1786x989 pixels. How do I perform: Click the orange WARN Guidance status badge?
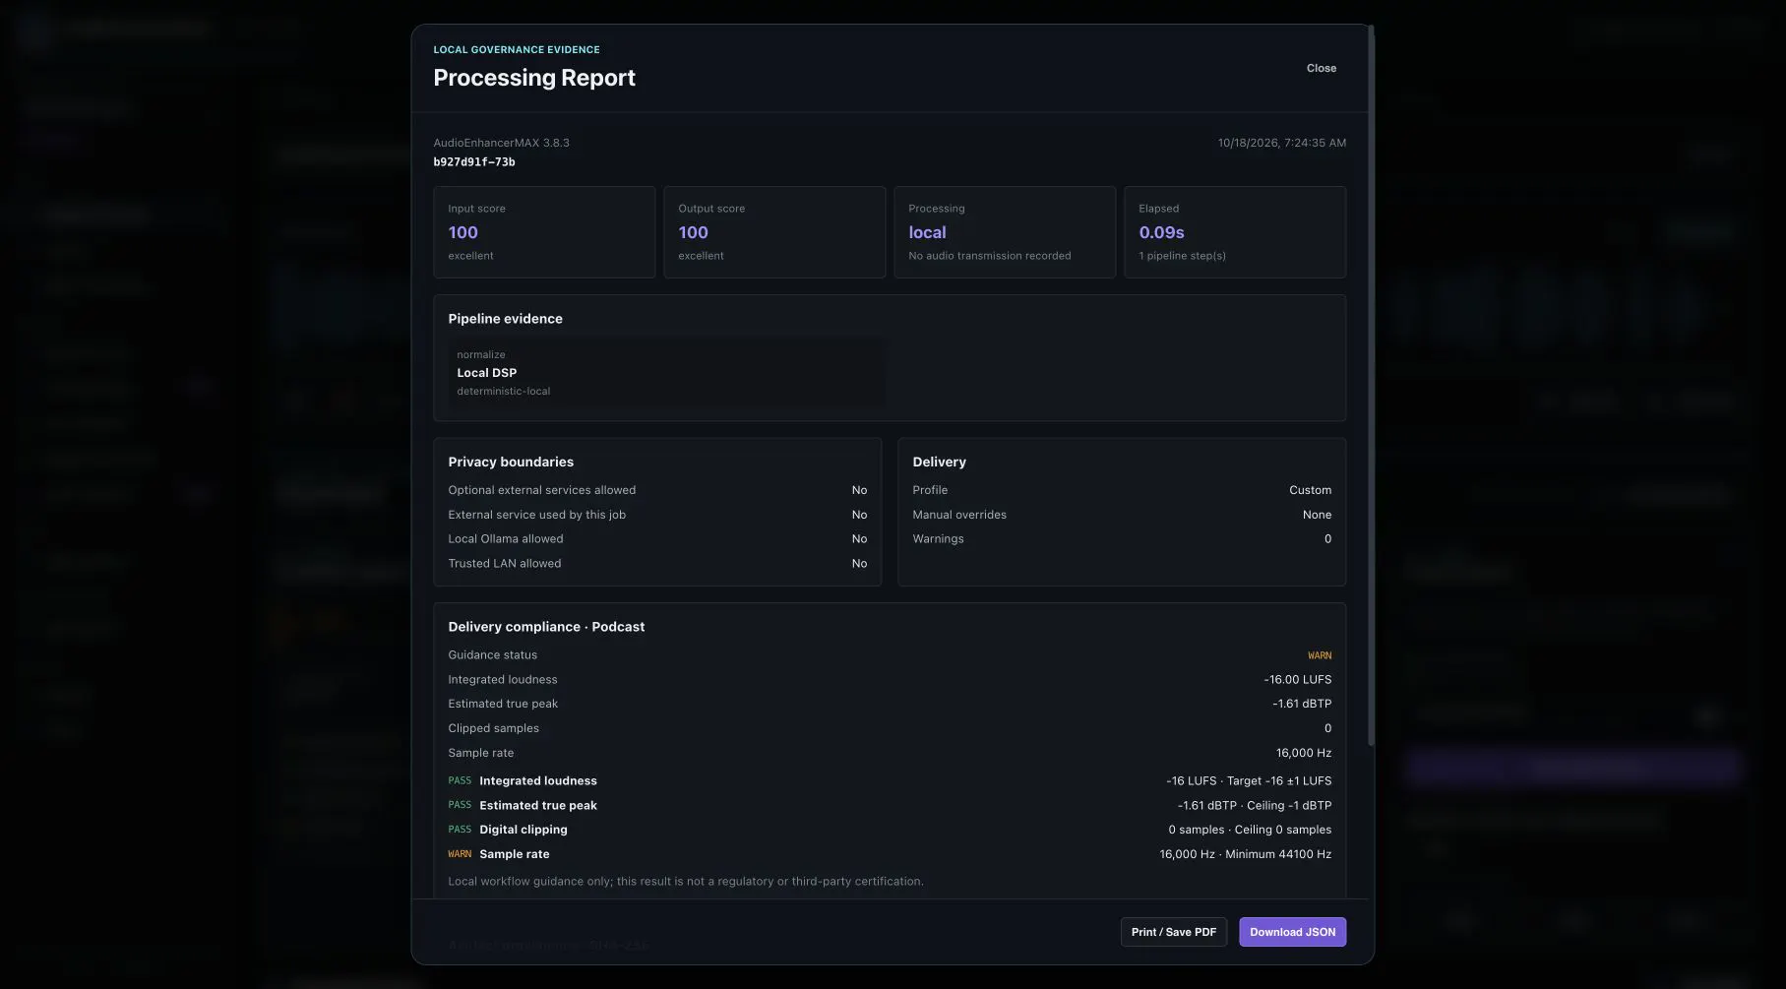coord(1320,655)
